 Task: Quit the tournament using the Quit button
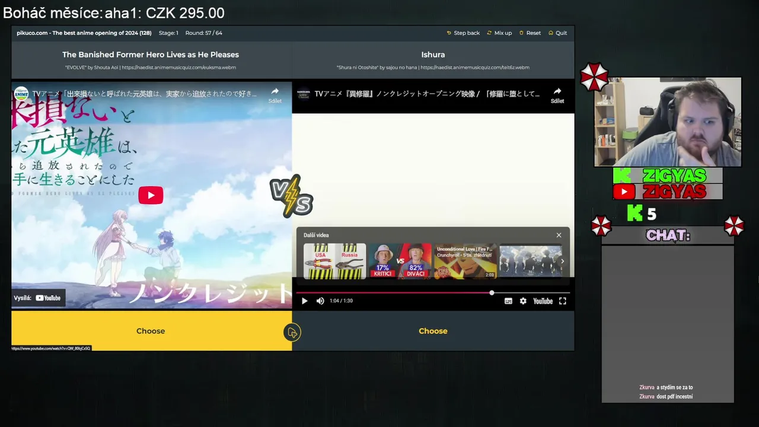point(557,33)
